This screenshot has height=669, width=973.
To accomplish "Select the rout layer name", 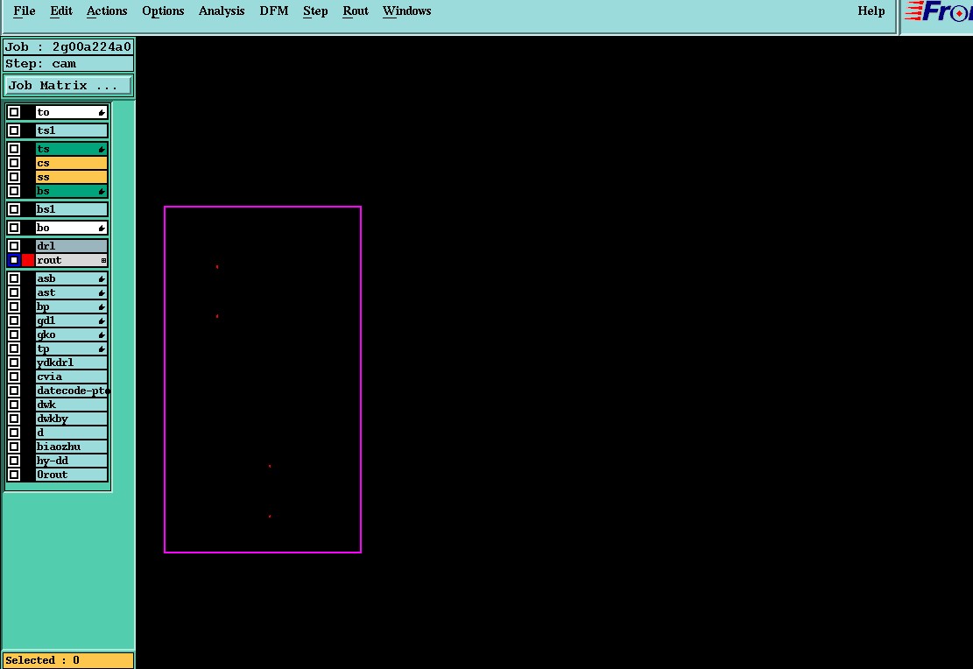I will pos(71,260).
